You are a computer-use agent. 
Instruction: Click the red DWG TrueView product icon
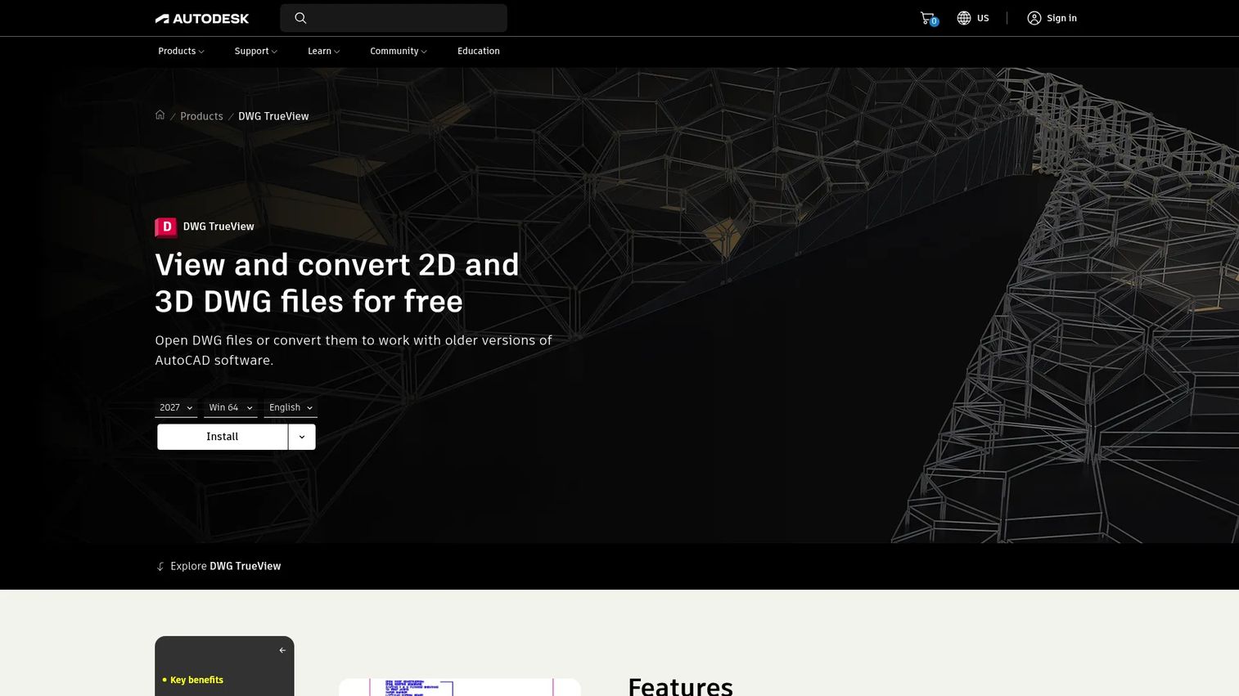[x=166, y=227]
